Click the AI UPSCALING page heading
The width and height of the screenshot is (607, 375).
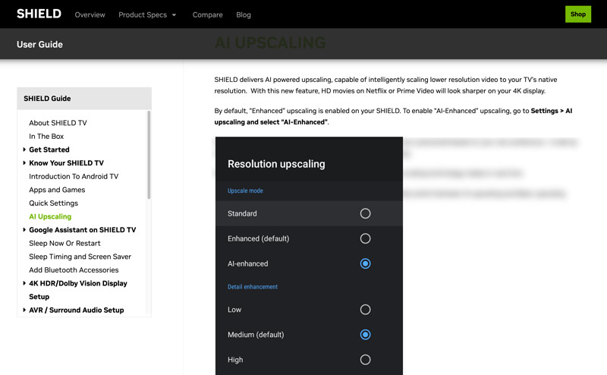click(x=270, y=43)
